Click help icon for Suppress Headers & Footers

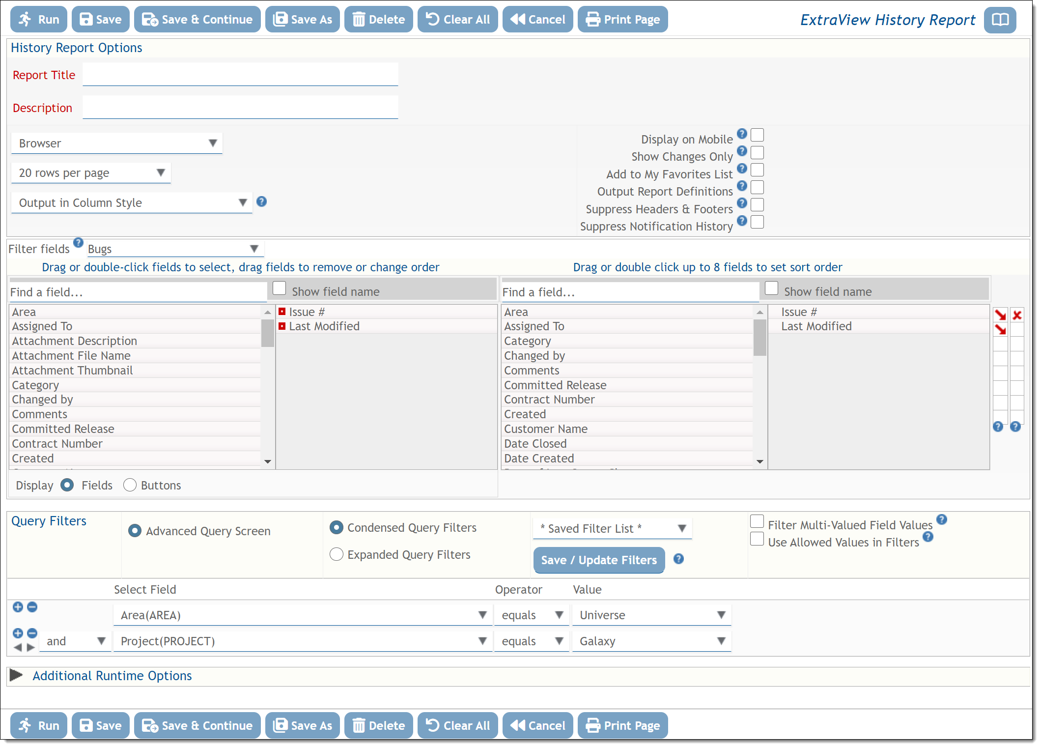[742, 203]
